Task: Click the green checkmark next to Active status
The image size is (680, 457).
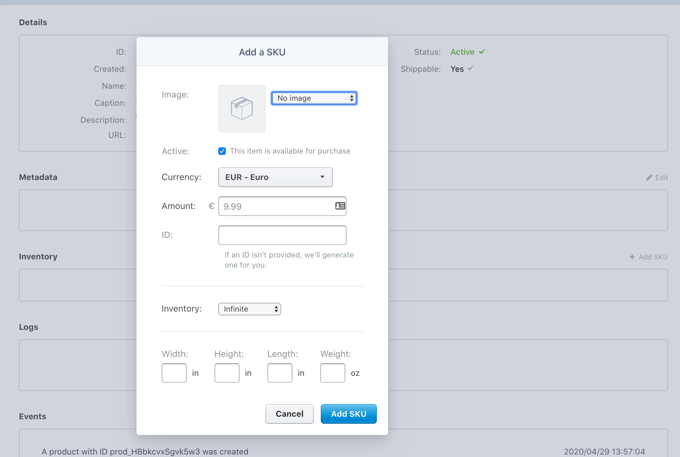Action: click(x=482, y=52)
